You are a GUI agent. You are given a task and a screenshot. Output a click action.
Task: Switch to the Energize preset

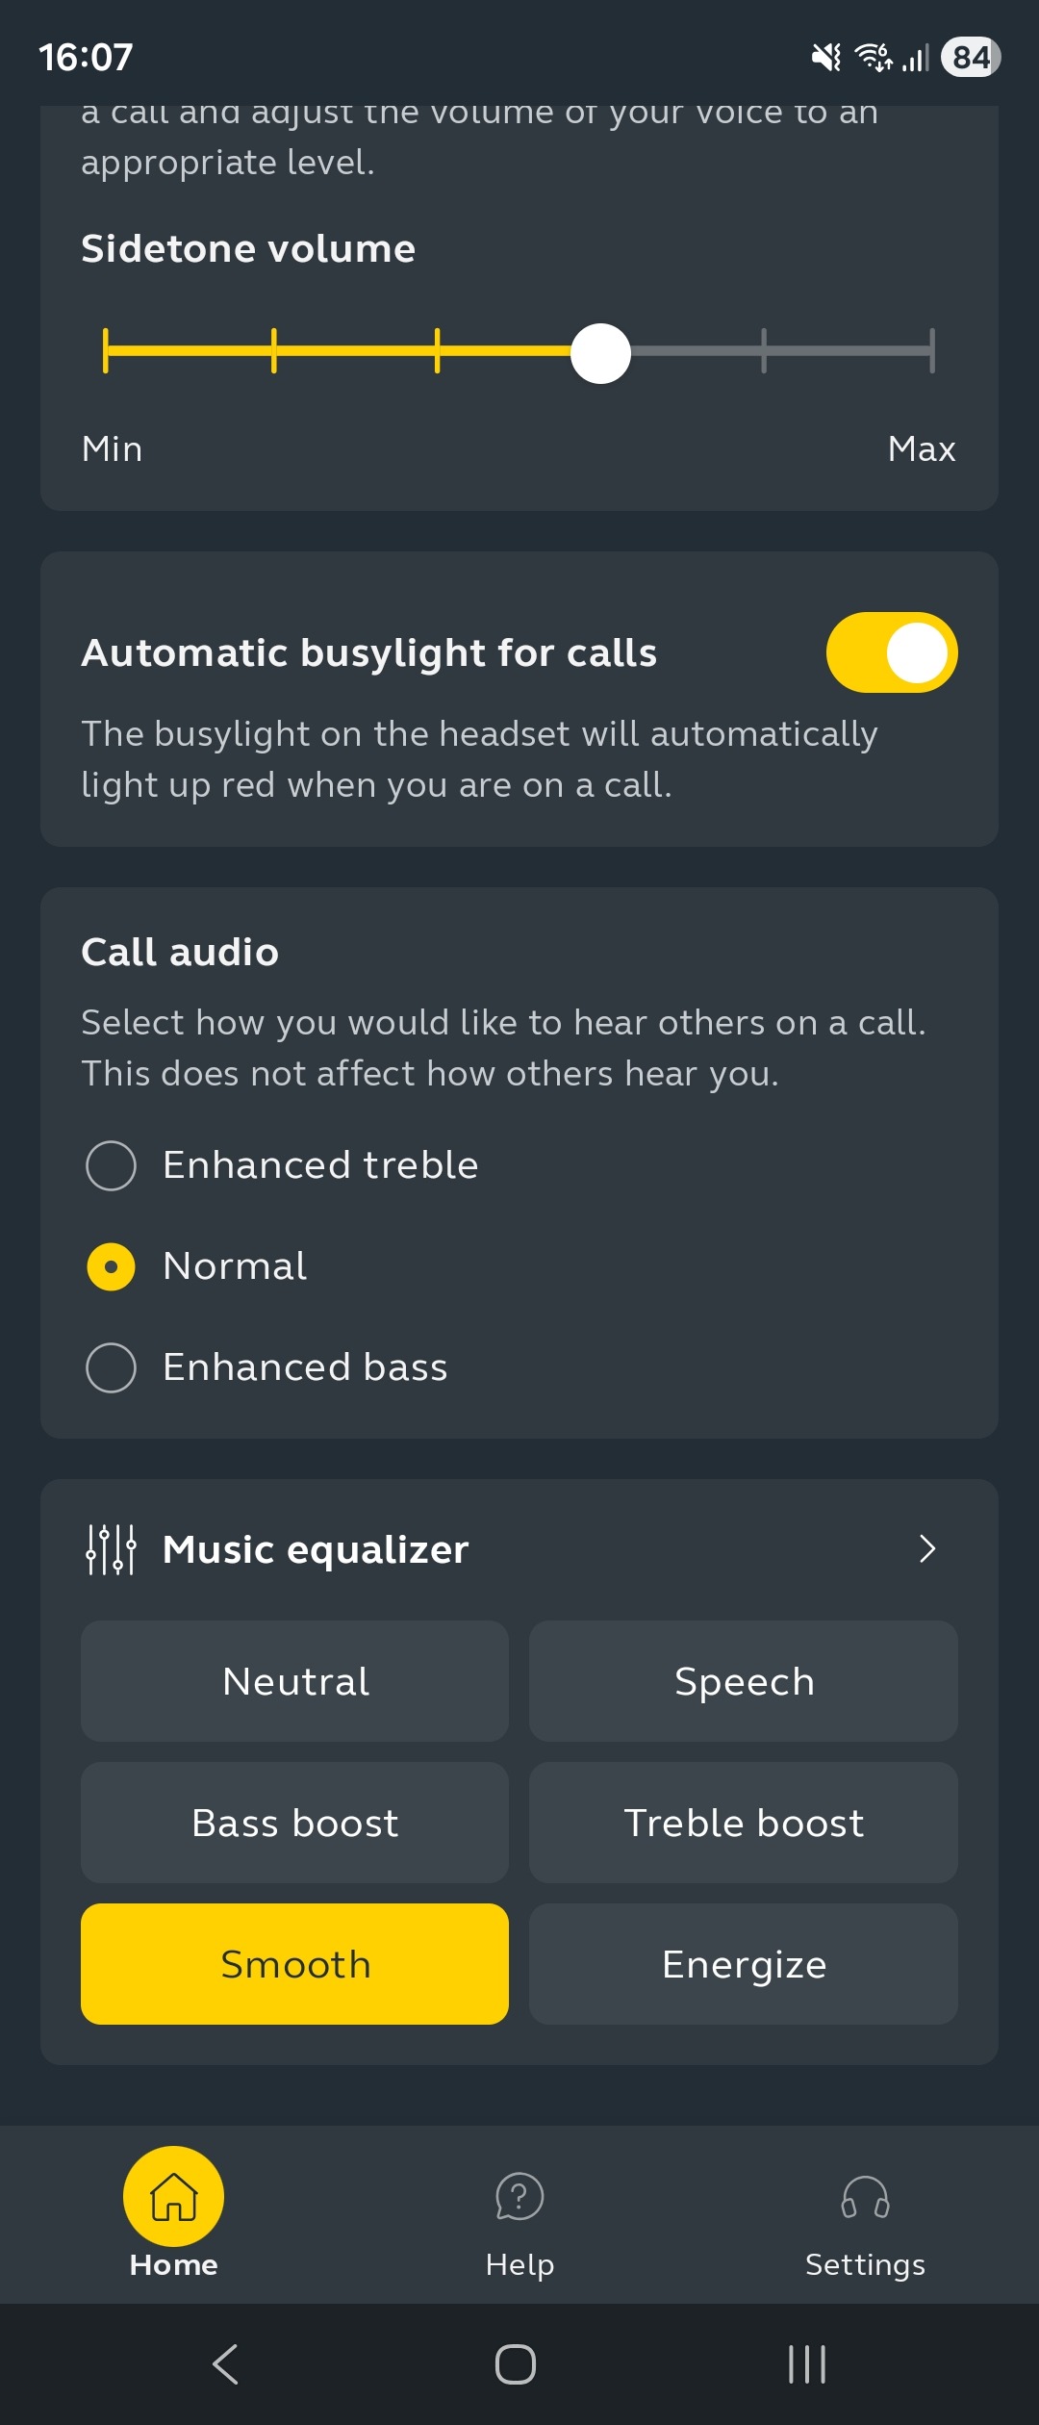pyautogui.click(x=744, y=1964)
